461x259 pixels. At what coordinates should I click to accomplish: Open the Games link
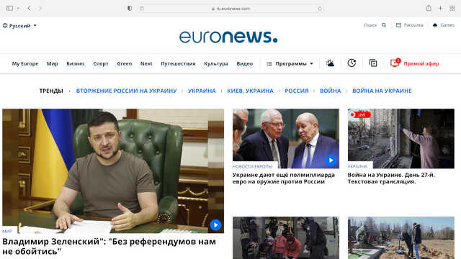tap(447, 25)
